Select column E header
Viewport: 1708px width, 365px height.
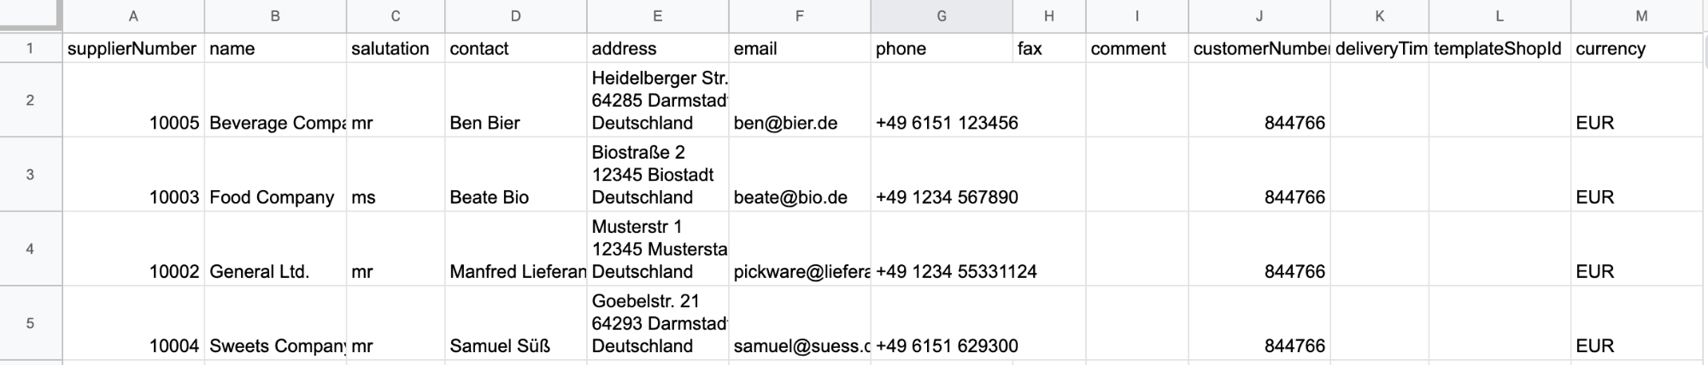(657, 16)
